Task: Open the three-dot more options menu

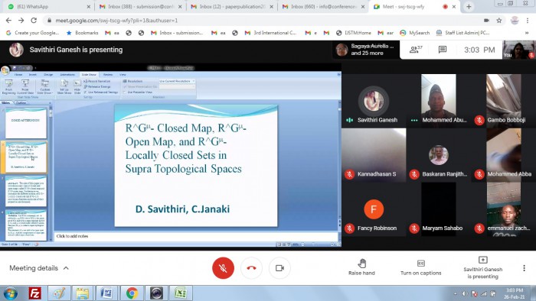Action: pos(524,268)
